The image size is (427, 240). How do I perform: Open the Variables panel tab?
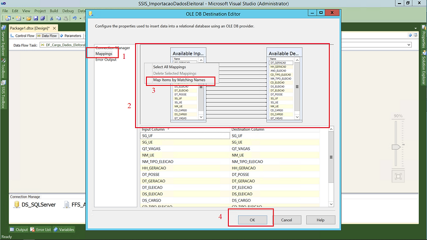coord(64,230)
